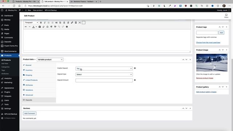
Task: Open the Enable Deposit dropdown
Action: click(104, 68)
